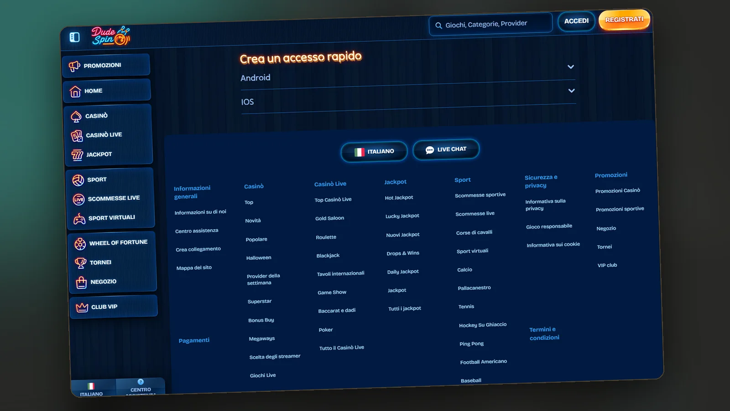
Task: Open Promozioni via the megaphone icon
Action: [x=74, y=67]
